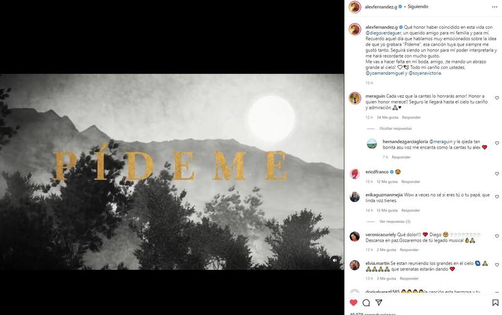The width and height of the screenshot is (502, 315).
Task: Open ericdfranco's profile picture
Action: 355,173
